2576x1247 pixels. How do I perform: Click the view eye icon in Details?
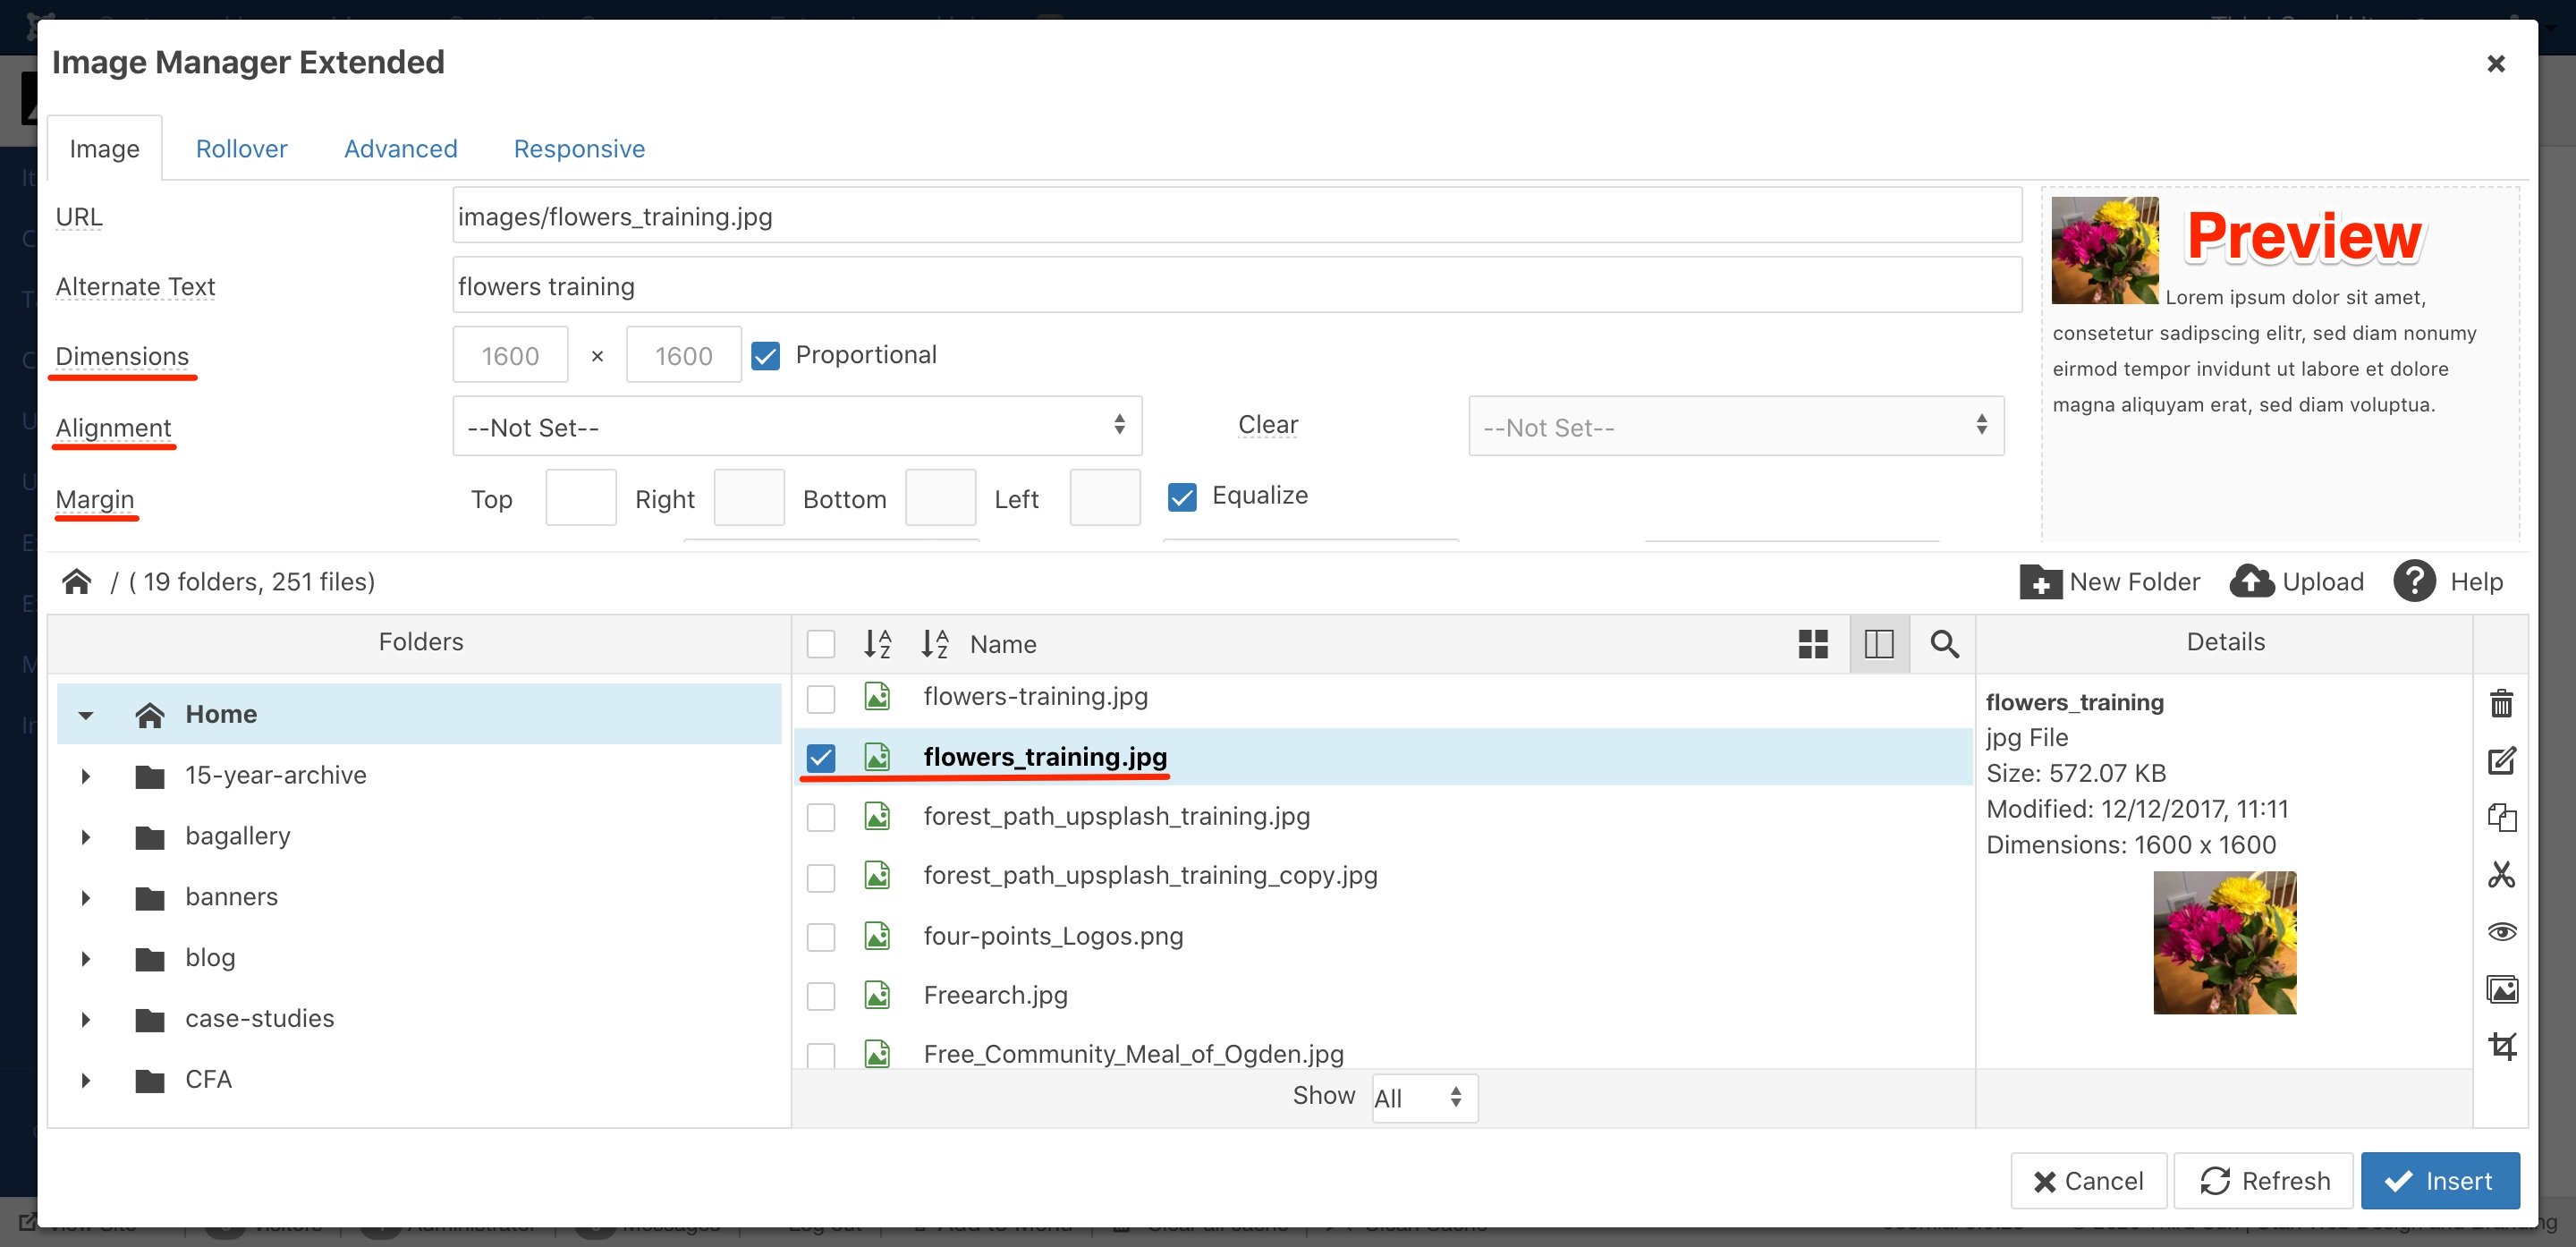pos(2501,932)
